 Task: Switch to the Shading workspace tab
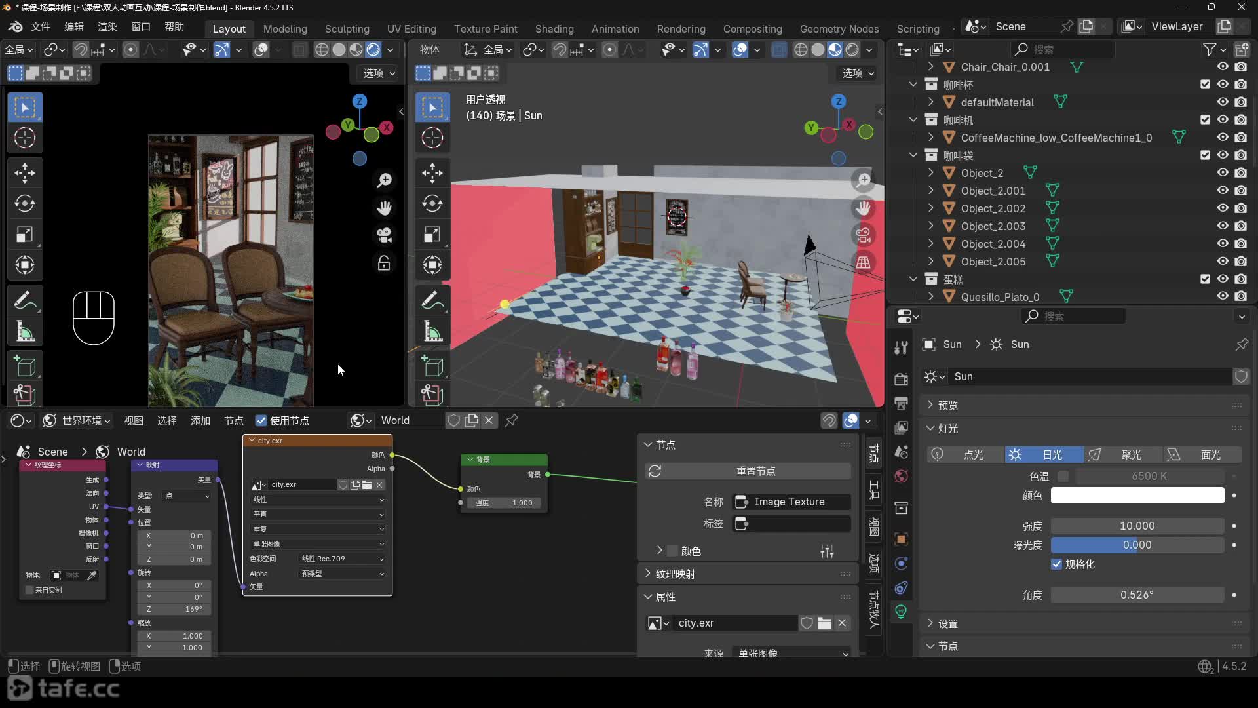click(554, 29)
